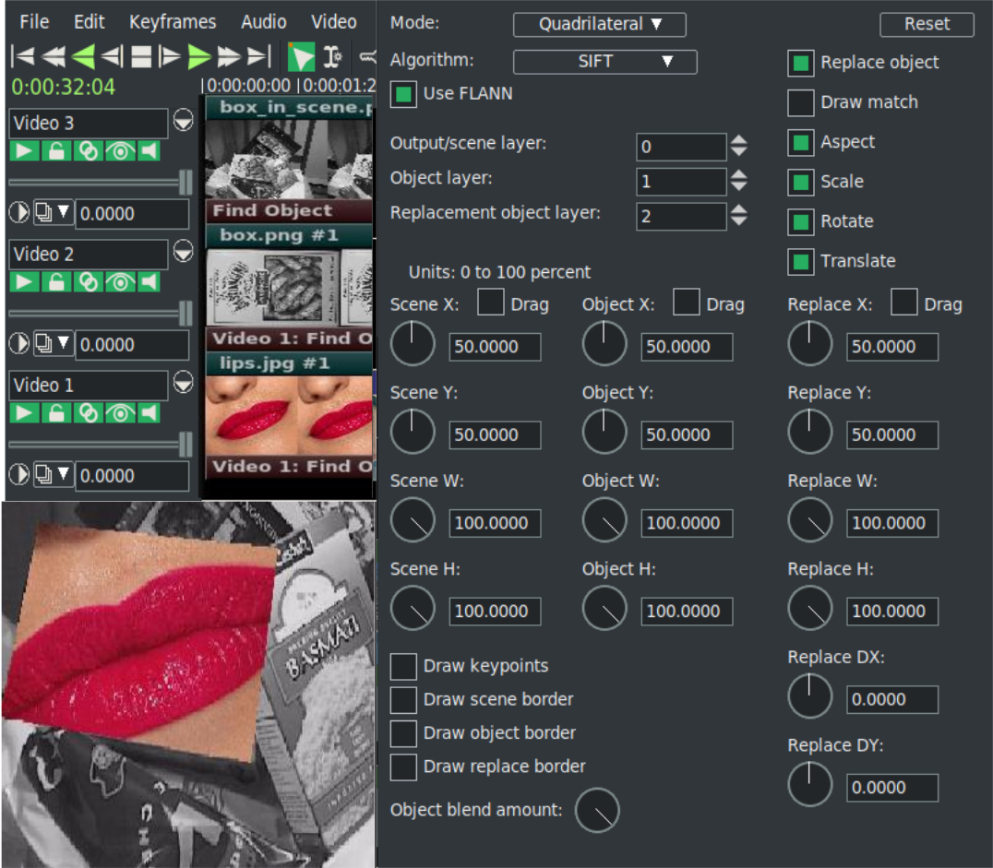
Task: Enable the Draw keypoints checkbox
Action: tap(403, 666)
